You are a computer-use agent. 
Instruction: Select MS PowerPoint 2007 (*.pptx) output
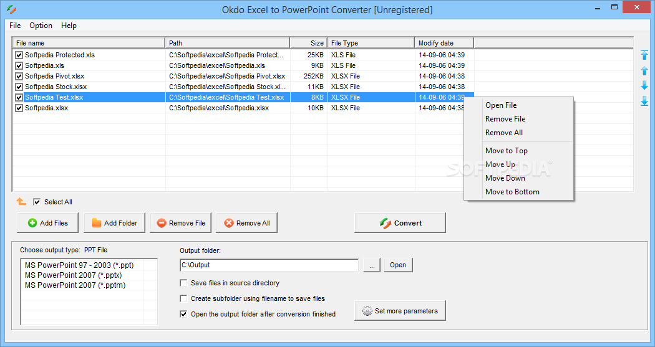click(74, 275)
